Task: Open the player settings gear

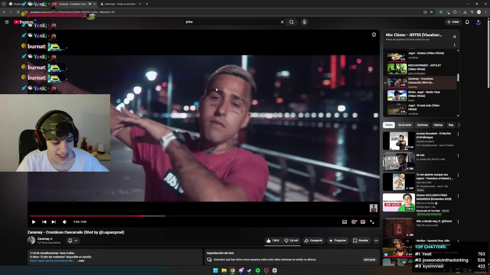Action: click(x=354, y=222)
